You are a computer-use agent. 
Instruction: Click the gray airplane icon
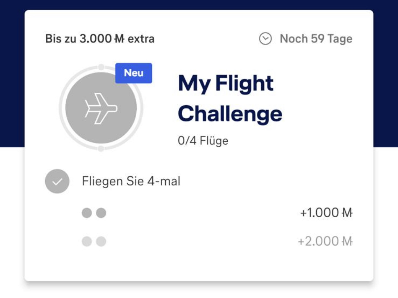pos(101,108)
